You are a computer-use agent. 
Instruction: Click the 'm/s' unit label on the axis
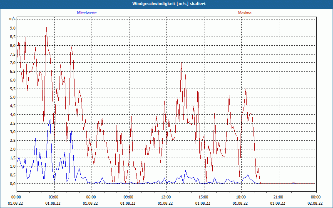[x=12, y=19]
